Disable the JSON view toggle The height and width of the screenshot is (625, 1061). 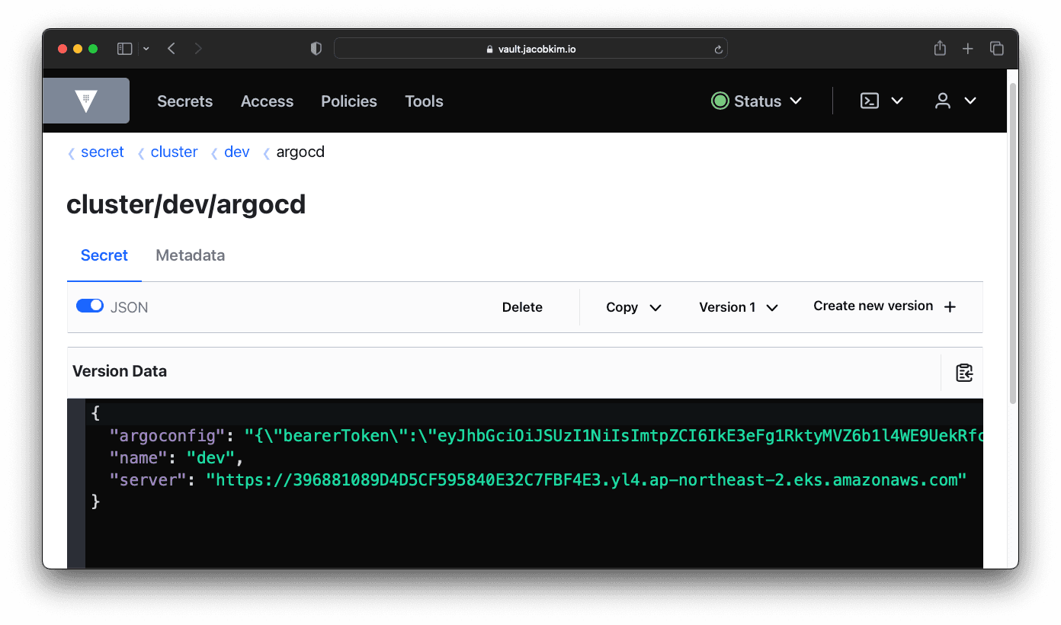click(x=89, y=306)
